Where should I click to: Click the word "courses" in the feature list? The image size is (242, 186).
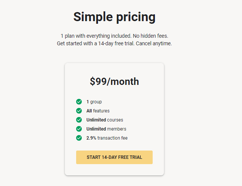pyautogui.click(x=115, y=120)
